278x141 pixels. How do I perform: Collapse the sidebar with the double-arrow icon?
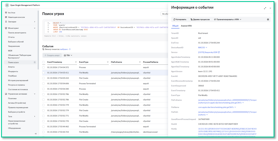tap(36, 134)
